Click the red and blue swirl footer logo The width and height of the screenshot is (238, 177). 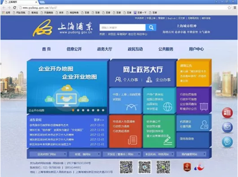click(199, 167)
